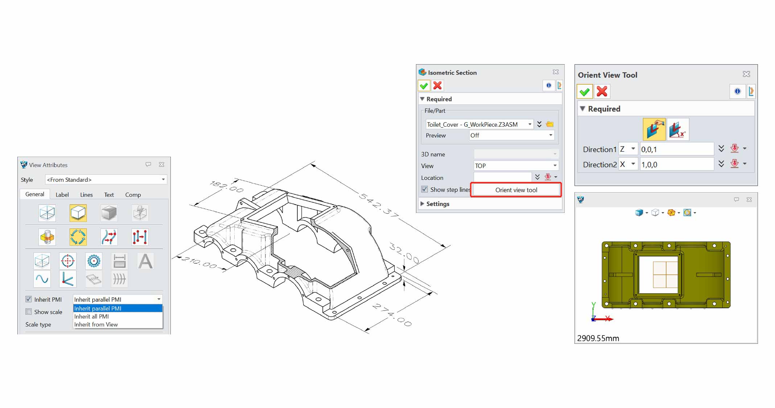Expand the Settings section
This screenshot has height=408, width=775.
(437, 204)
